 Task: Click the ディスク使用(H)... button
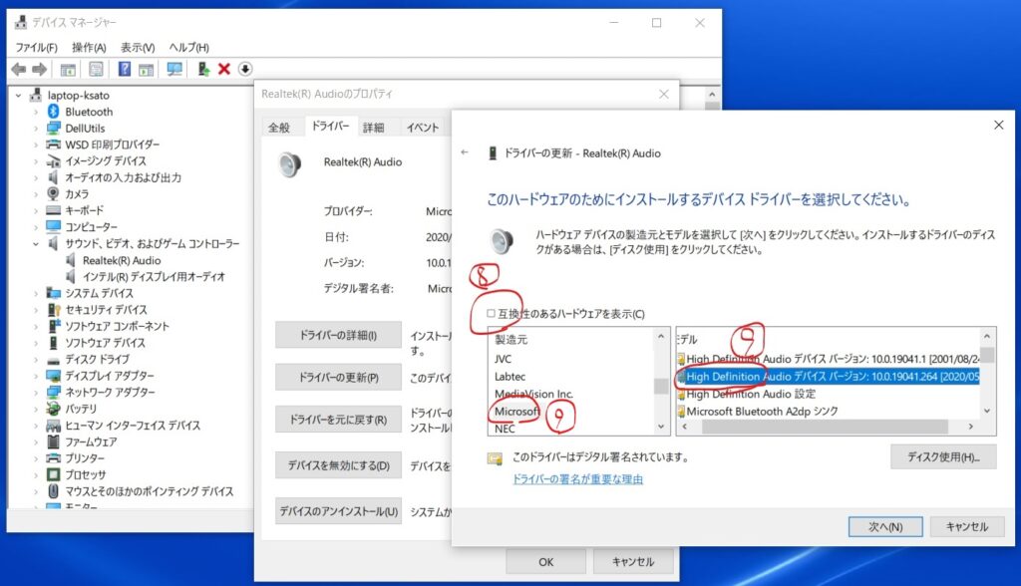tap(943, 457)
